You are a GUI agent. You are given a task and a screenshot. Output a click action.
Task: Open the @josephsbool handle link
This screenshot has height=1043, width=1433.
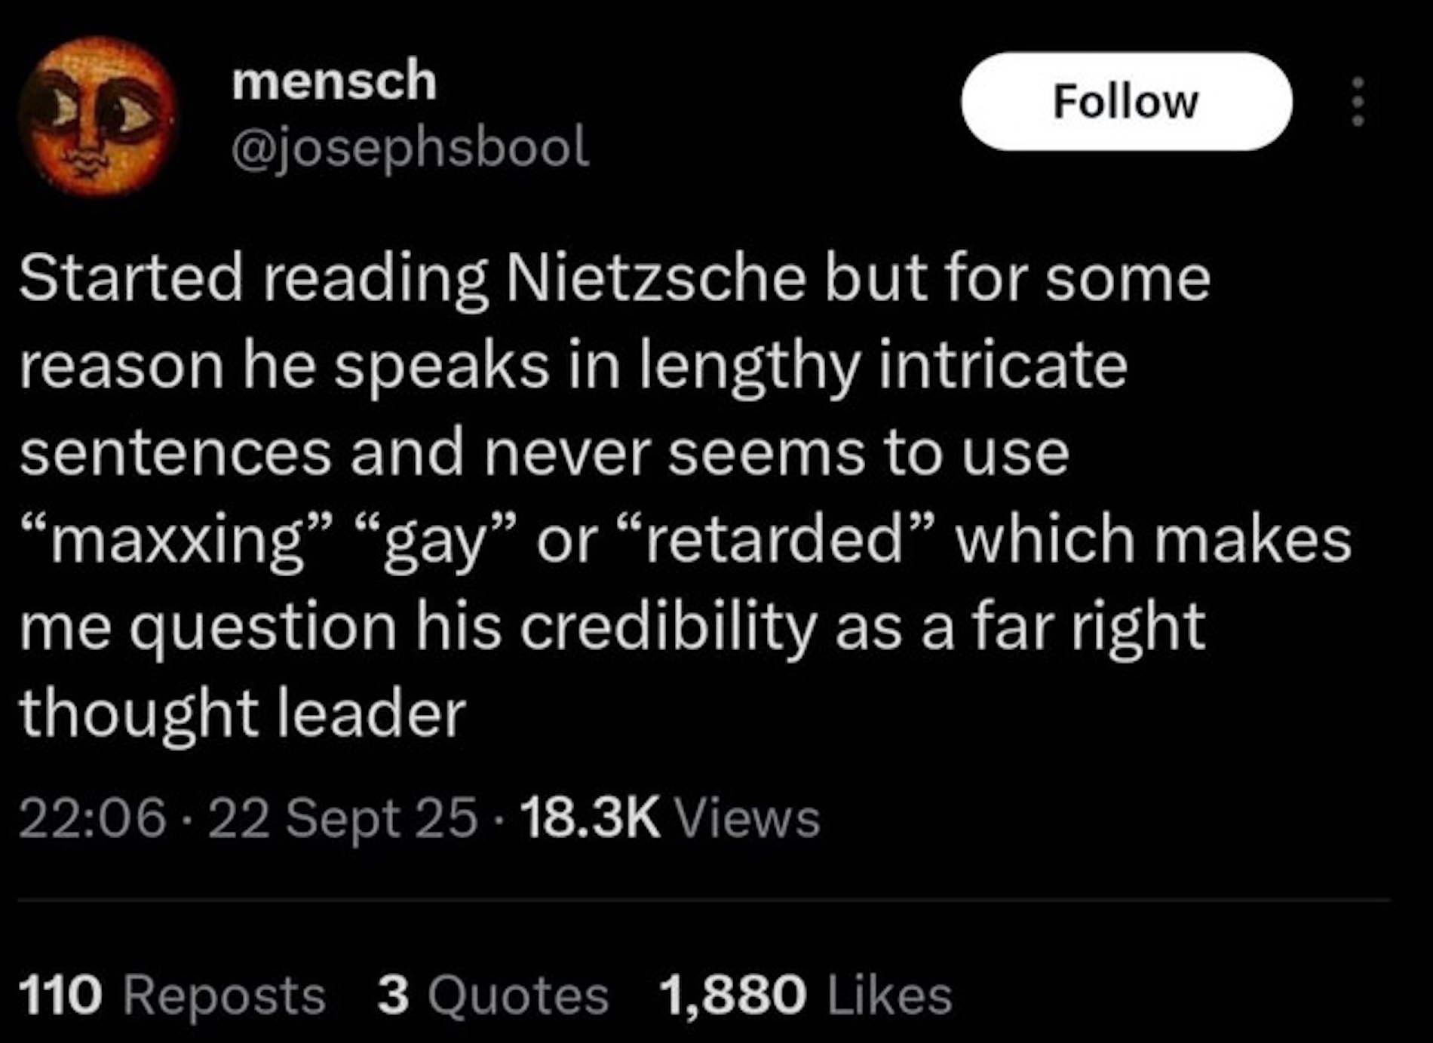pyautogui.click(x=410, y=146)
